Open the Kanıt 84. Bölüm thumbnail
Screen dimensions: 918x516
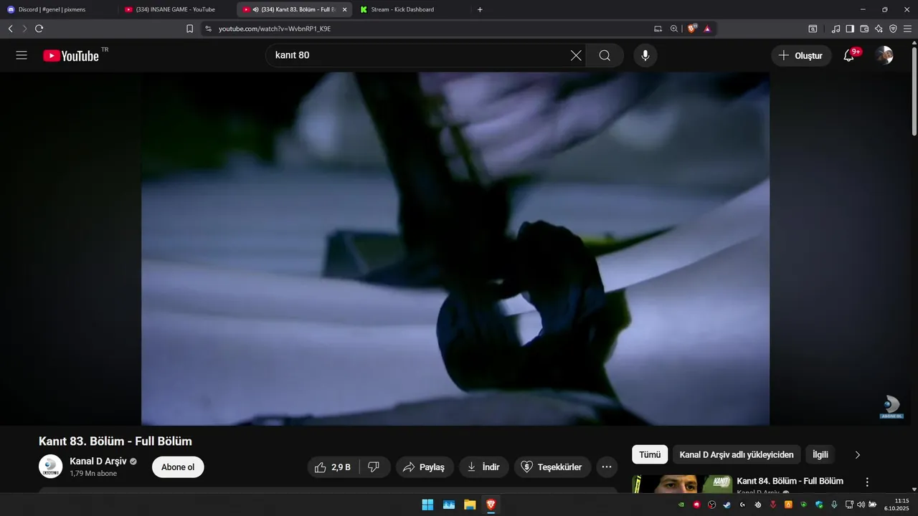(x=682, y=484)
